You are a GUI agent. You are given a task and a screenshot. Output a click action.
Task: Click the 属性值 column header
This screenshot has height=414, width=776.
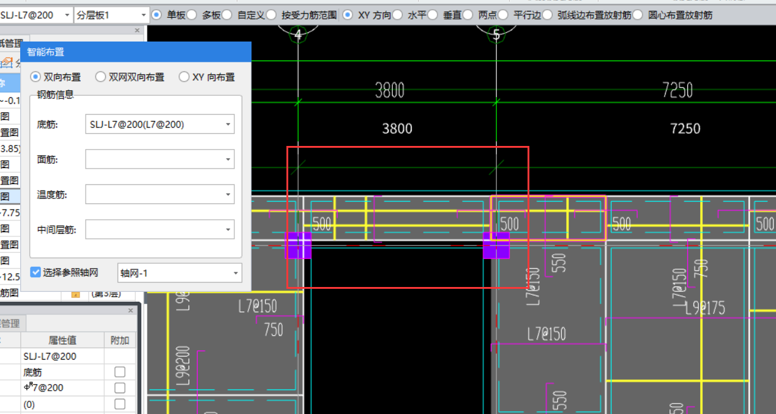62,340
